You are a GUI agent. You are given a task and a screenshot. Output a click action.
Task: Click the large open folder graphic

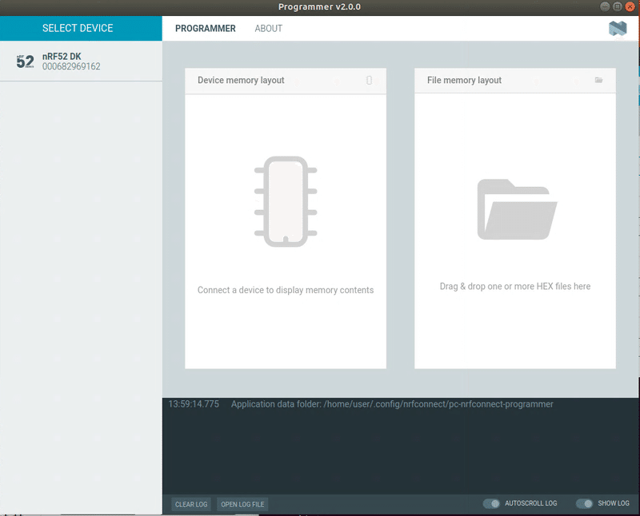pyautogui.click(x=517, y=209)
